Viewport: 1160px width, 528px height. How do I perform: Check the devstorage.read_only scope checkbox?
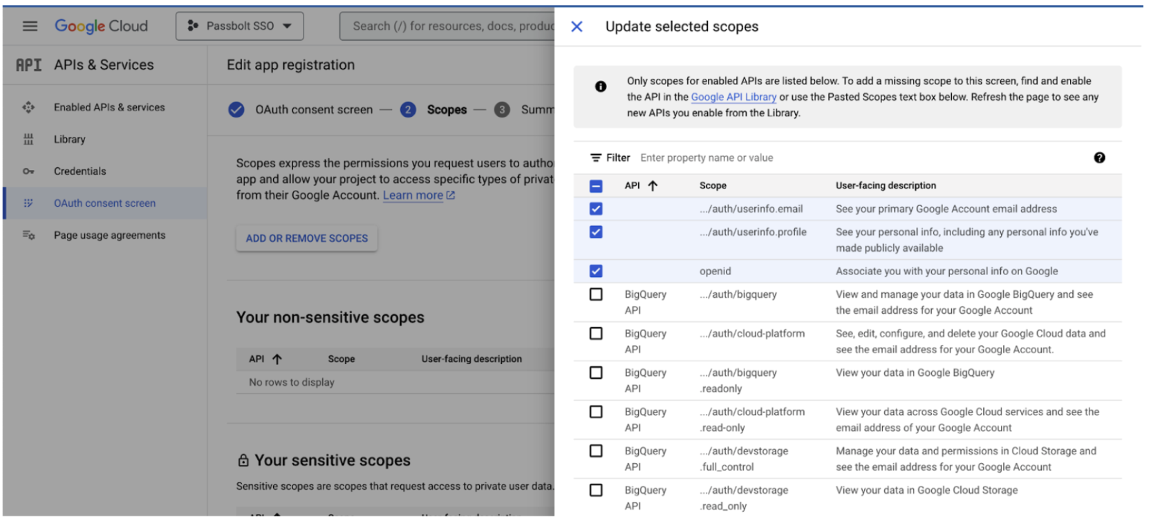596,490
